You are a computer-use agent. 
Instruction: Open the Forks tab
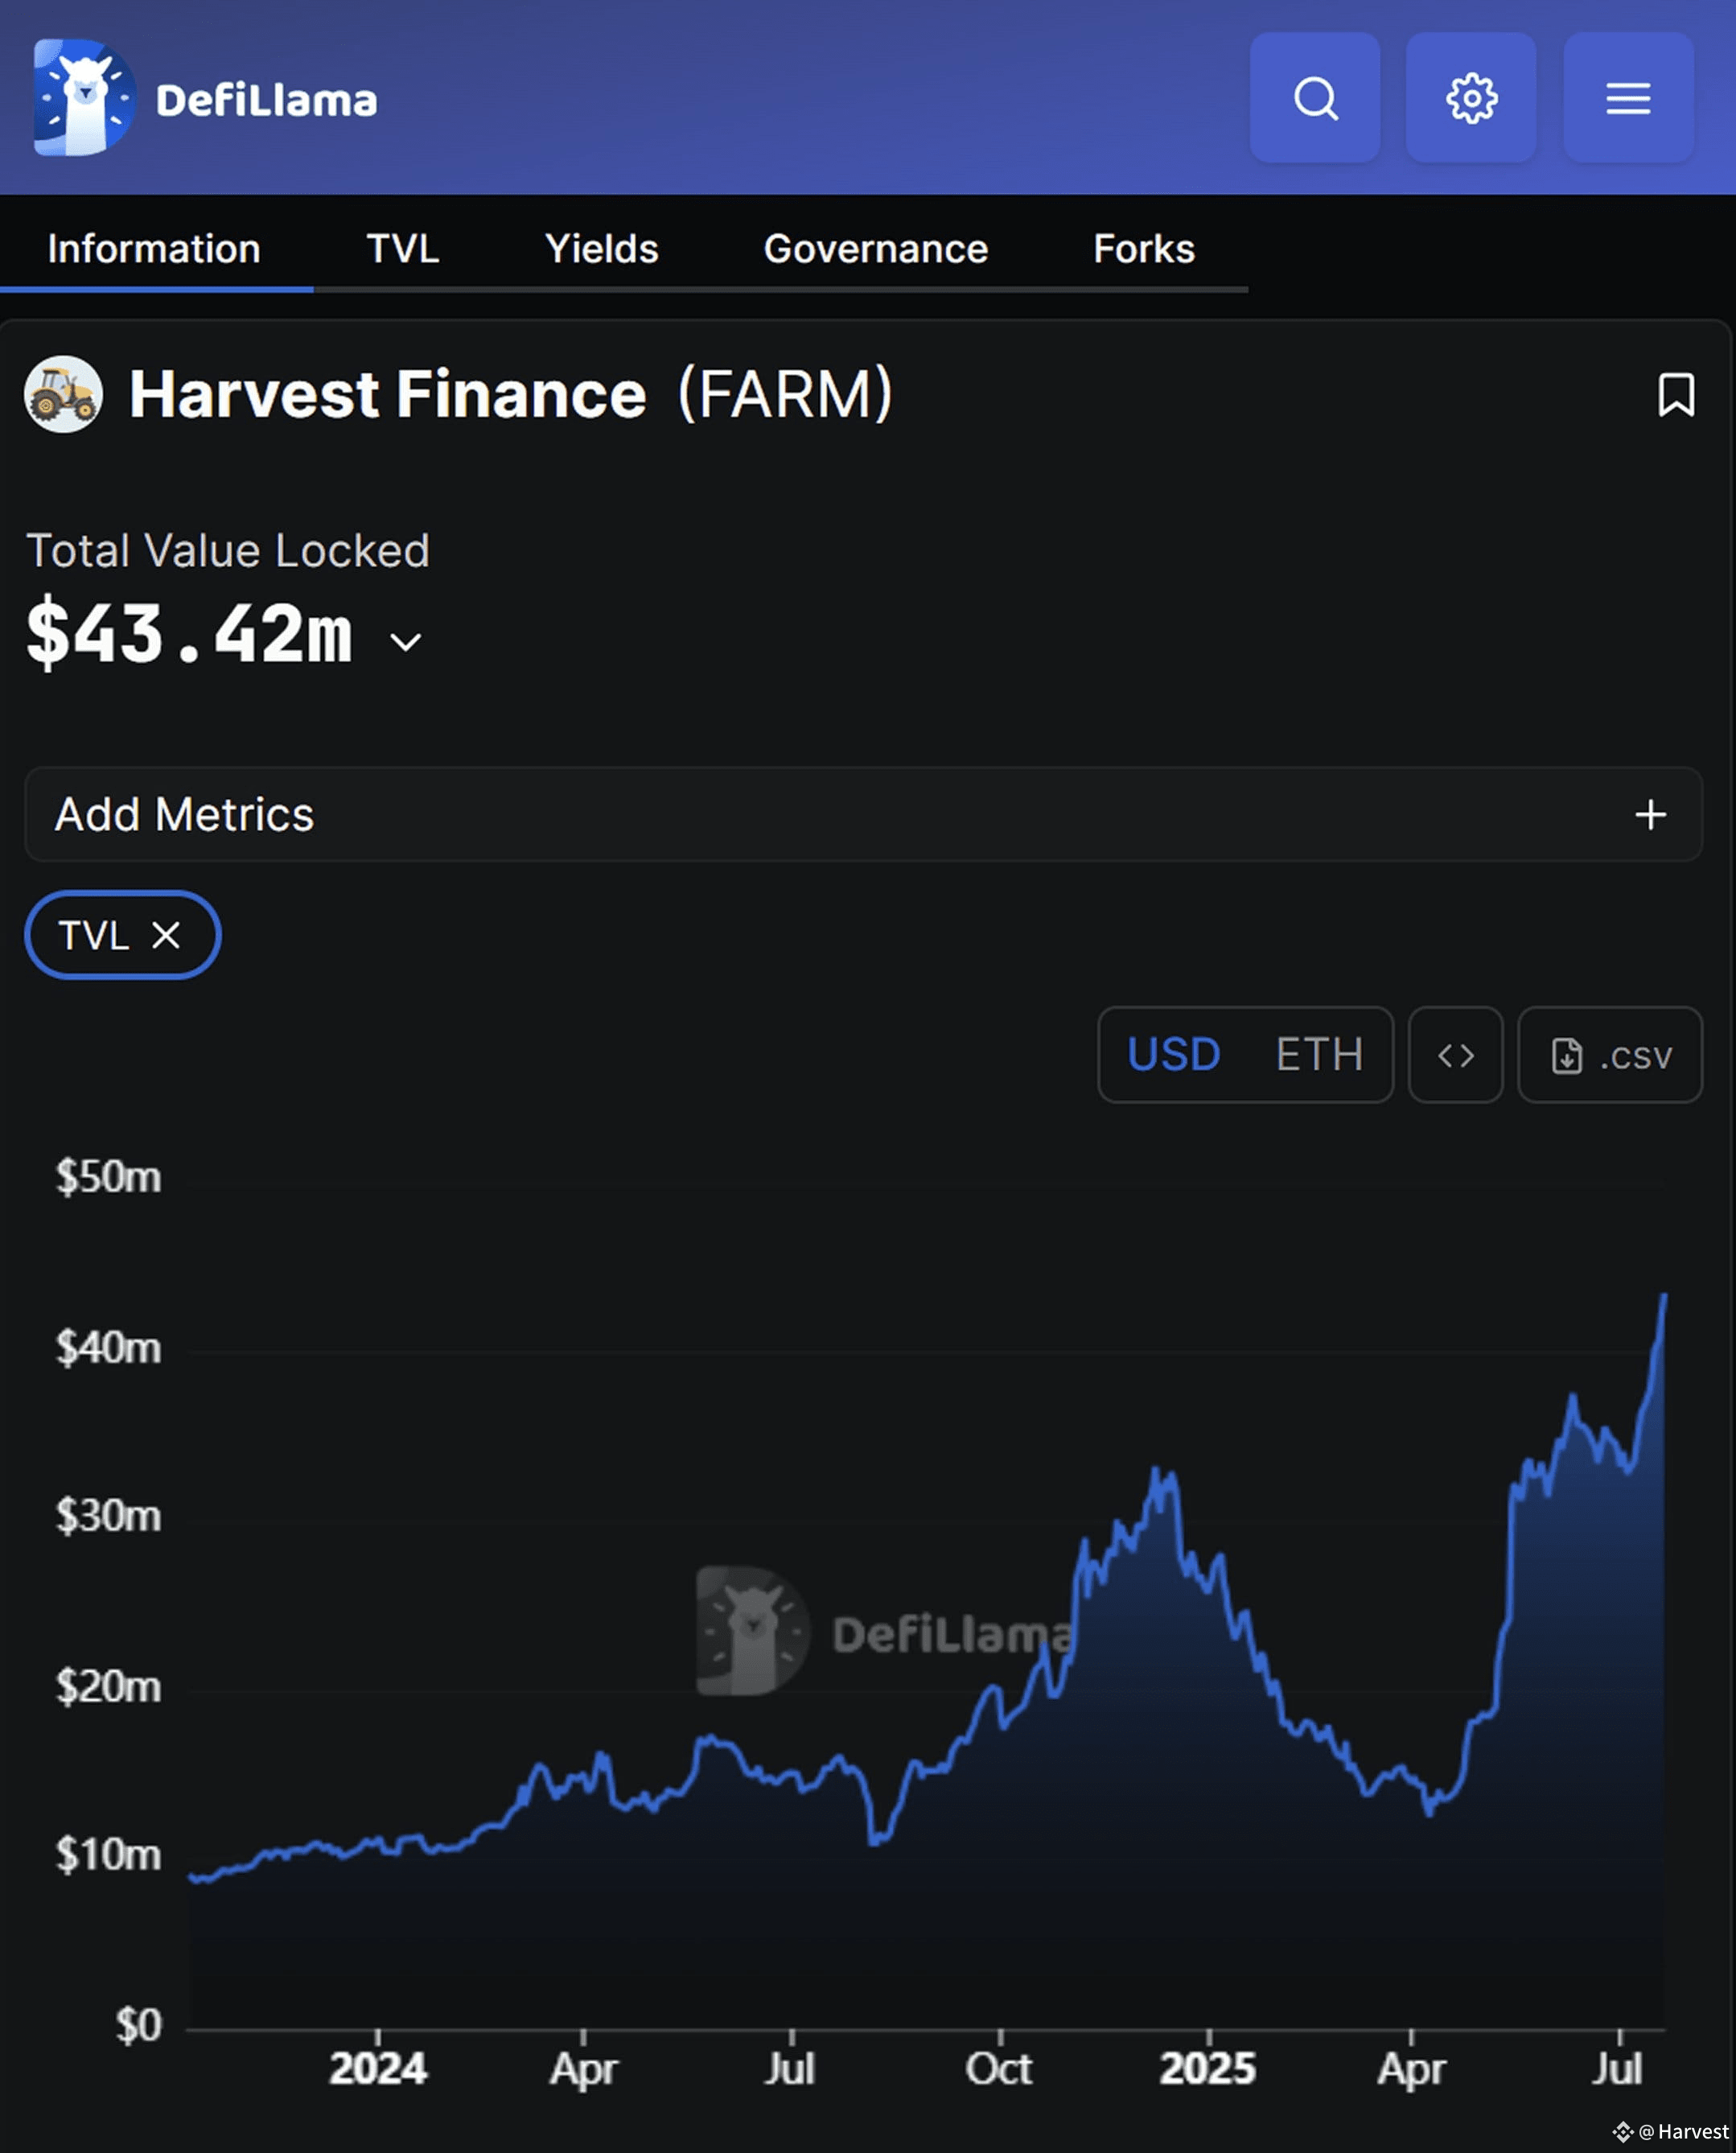click(x=1144, y=249)
